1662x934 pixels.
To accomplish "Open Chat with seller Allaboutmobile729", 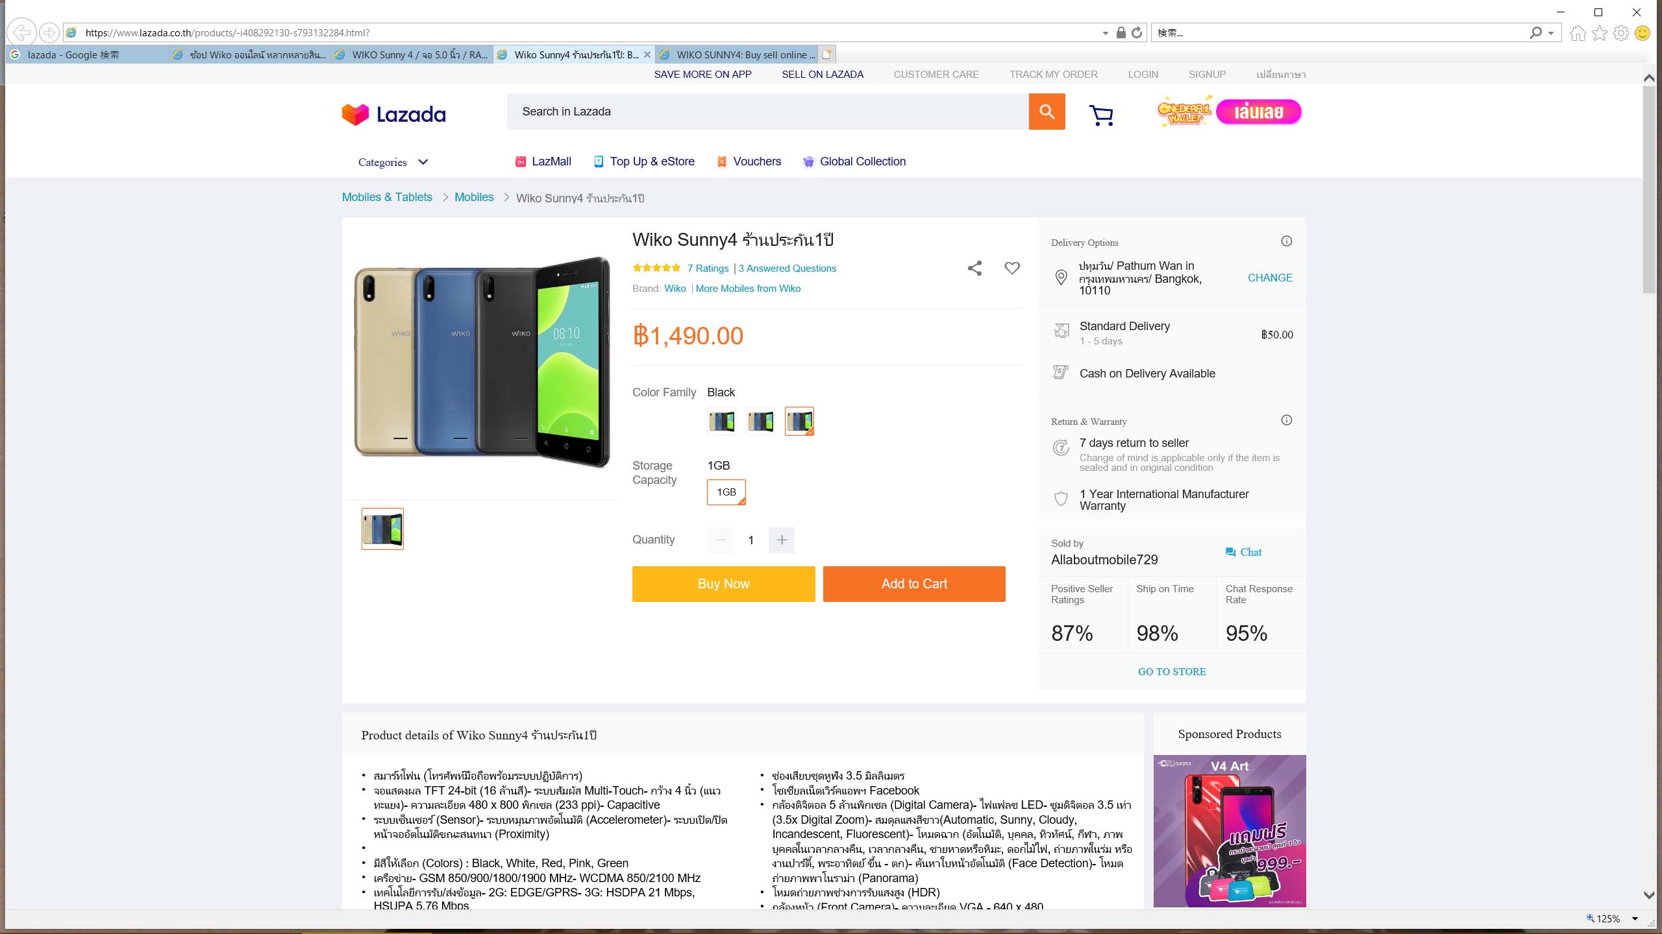I will click(x=1243, y=552).
